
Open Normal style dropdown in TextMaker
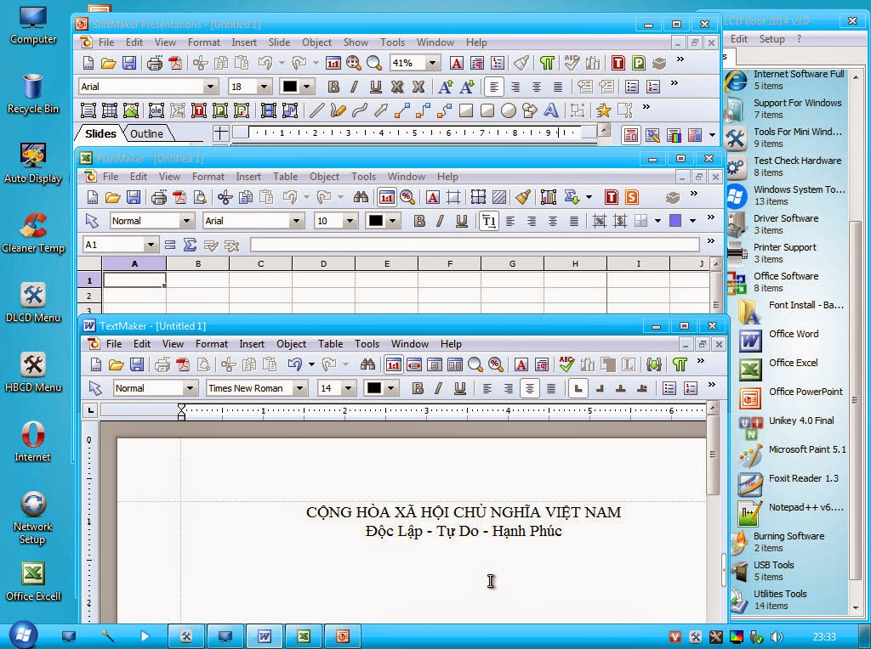pyautogui.click(x=190, y=388)
